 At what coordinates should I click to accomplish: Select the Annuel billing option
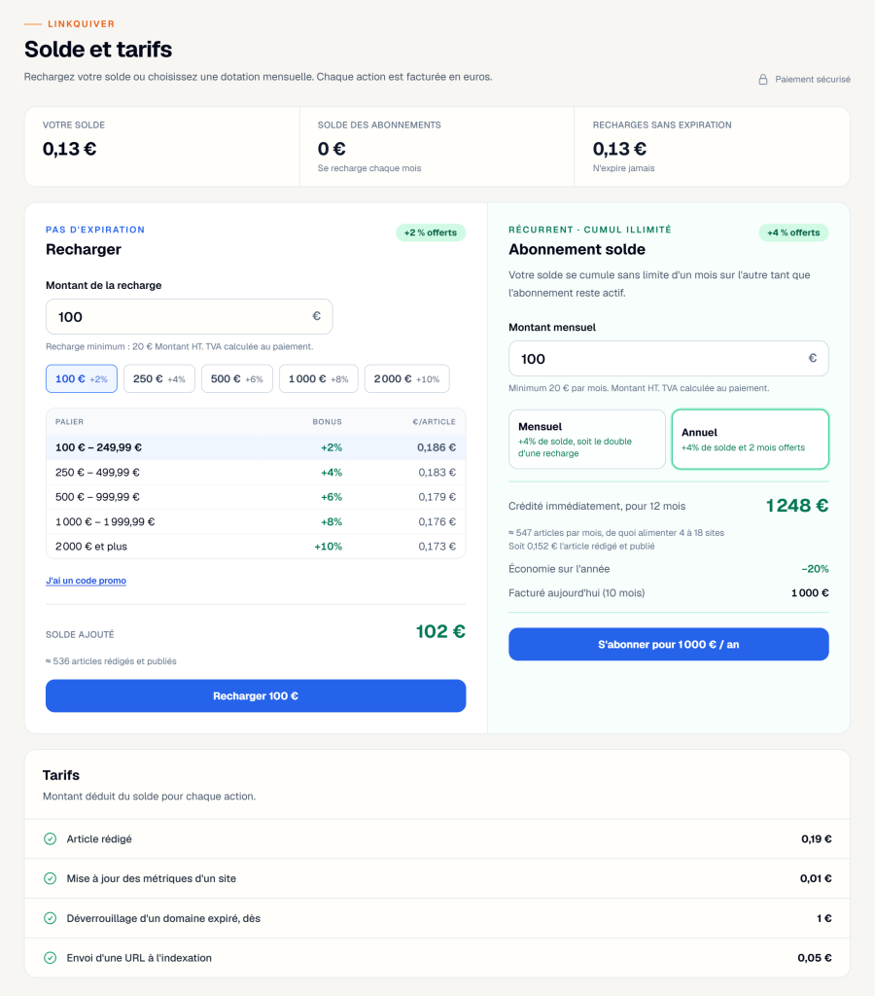click(x=750, y=439)
